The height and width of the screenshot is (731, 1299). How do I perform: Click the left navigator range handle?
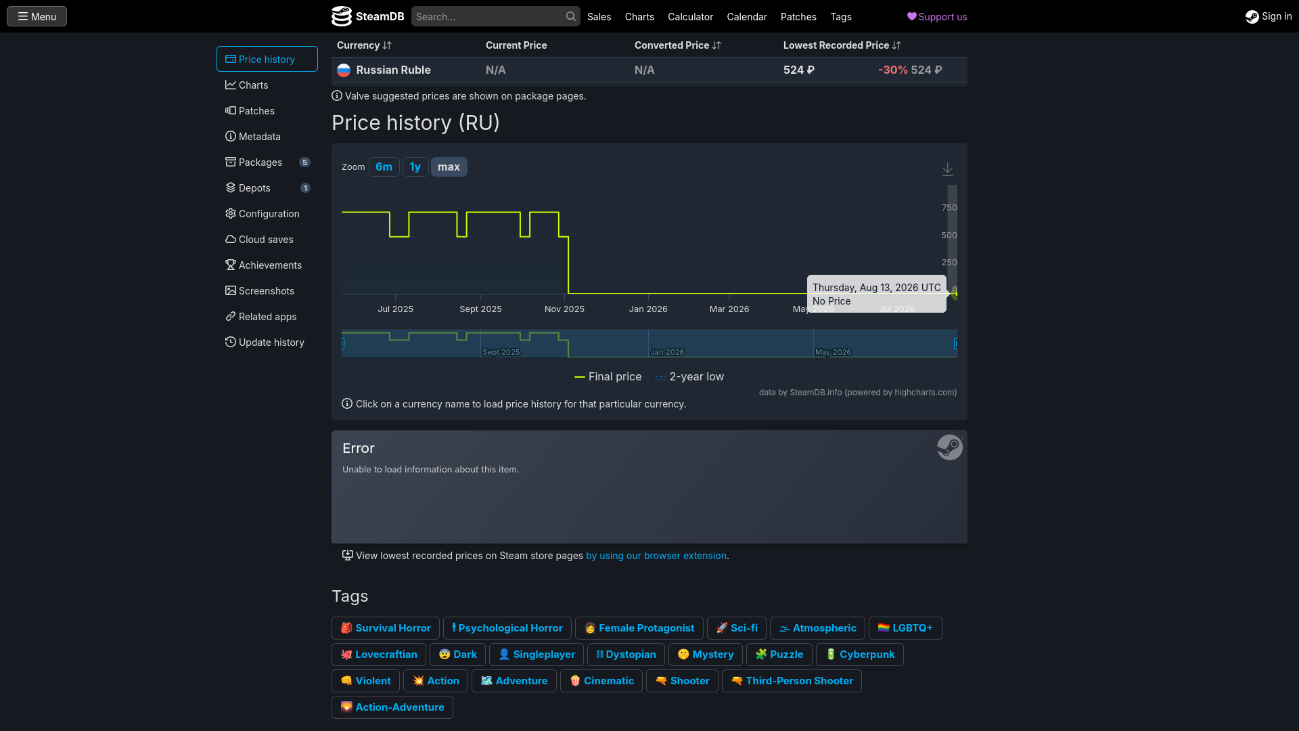click(342, 344)
